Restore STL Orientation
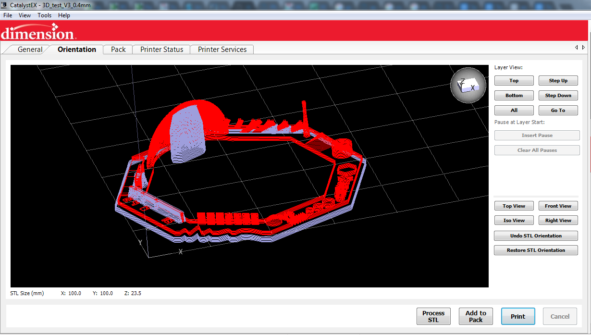Viewport: 591px width, 335px height. (536, 250)
